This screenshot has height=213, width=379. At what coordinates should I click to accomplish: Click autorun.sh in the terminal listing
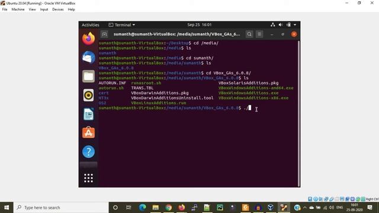click(x=111, y=88)
